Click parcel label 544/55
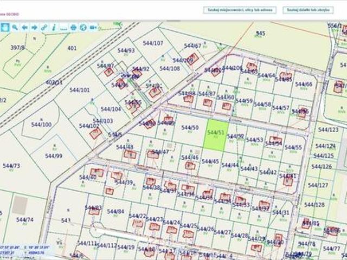This screenshot has width=347, height=260. [293, 147]
